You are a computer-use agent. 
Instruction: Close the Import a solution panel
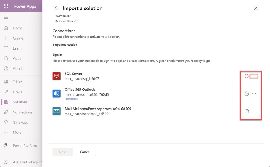coord(256,8)
